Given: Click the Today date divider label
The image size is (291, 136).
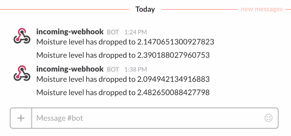Looking at the screenshot, I should [x=145, y=9].
